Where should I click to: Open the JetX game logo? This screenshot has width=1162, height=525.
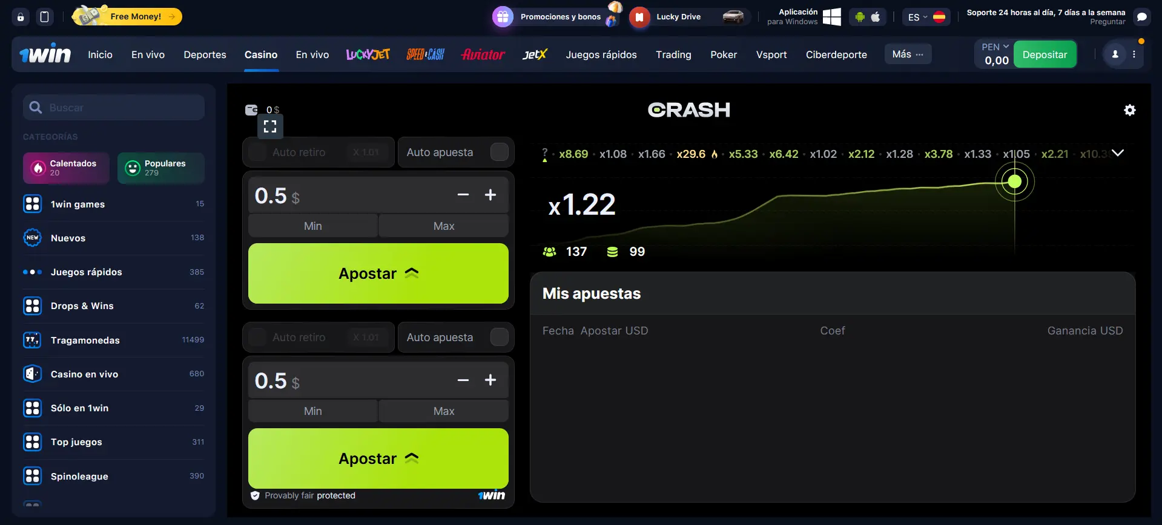(534, 54)
